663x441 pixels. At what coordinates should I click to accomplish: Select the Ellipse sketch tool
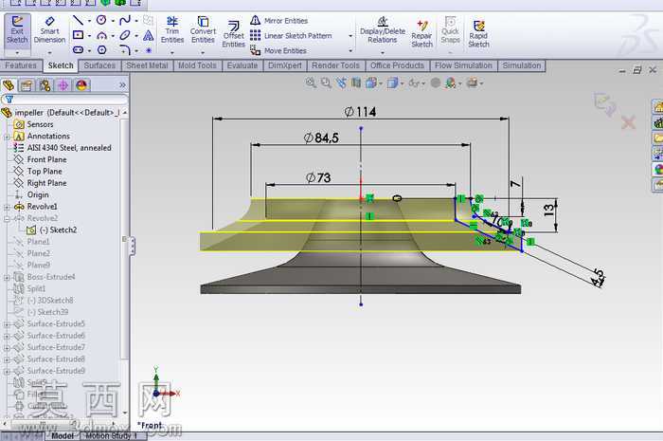pos(125,35)
